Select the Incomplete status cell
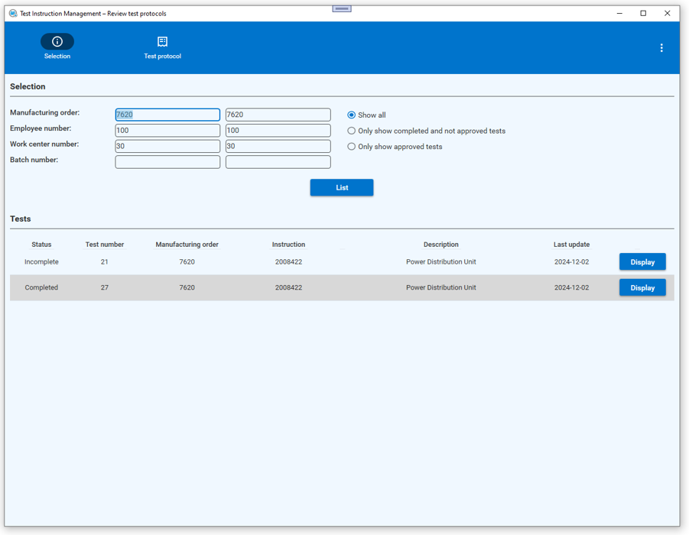The width and height of the screenshot is (689, 535). [x=41, y=262]
